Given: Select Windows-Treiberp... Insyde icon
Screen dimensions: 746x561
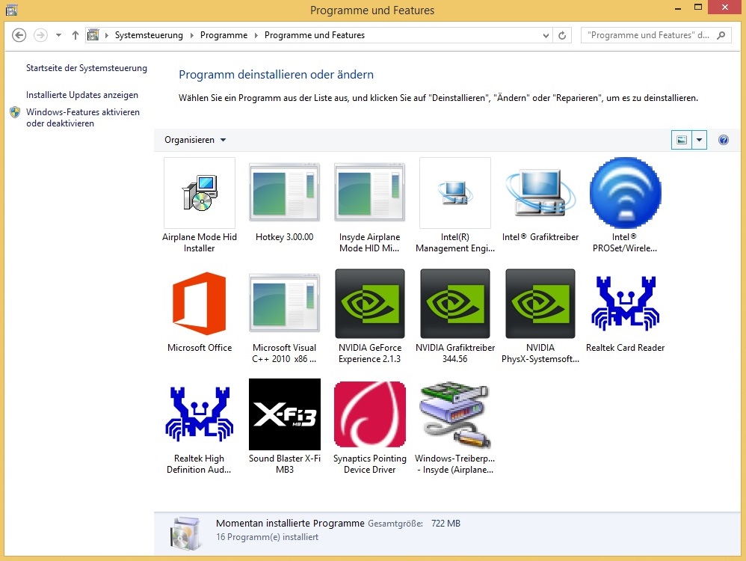Looking at the screenshot, I should 454,414.
